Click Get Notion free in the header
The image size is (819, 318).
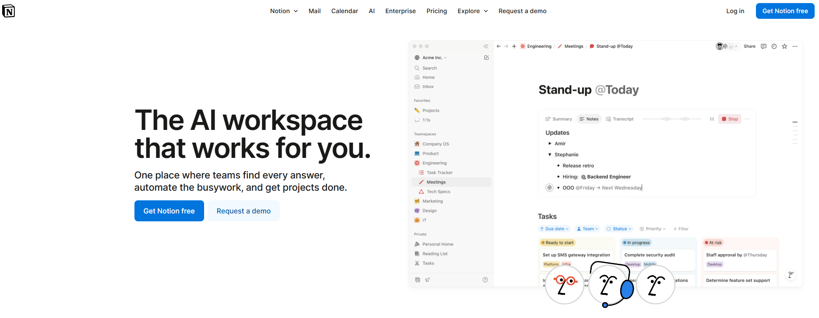pos(785,11)
